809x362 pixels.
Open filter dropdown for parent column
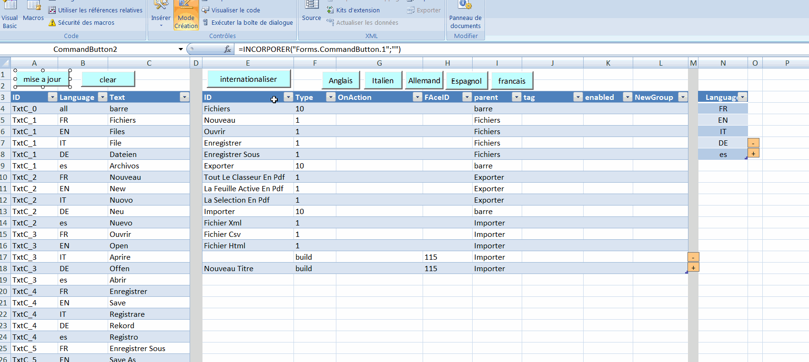[516, 97]
